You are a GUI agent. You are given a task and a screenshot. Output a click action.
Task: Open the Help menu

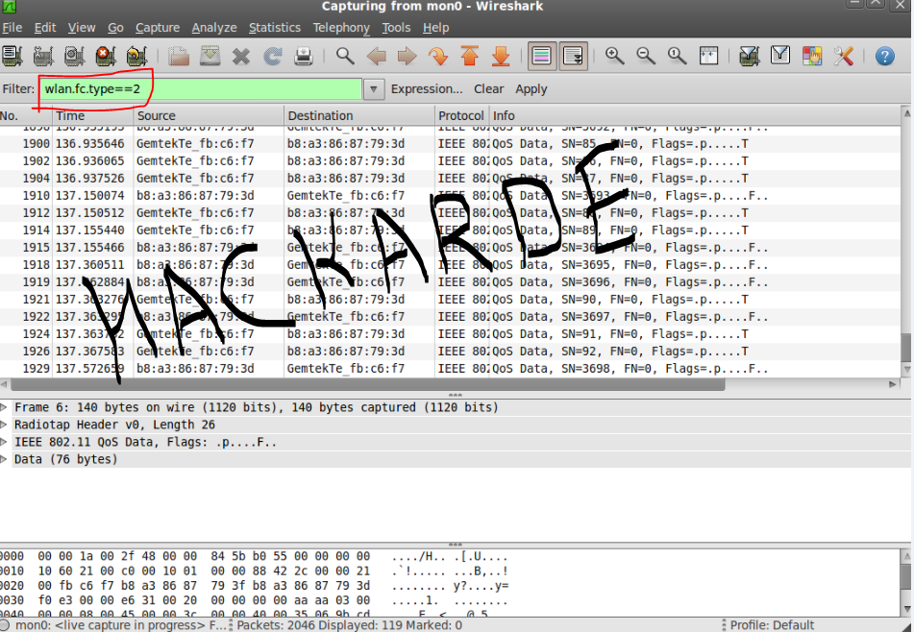tap(435, 28)
